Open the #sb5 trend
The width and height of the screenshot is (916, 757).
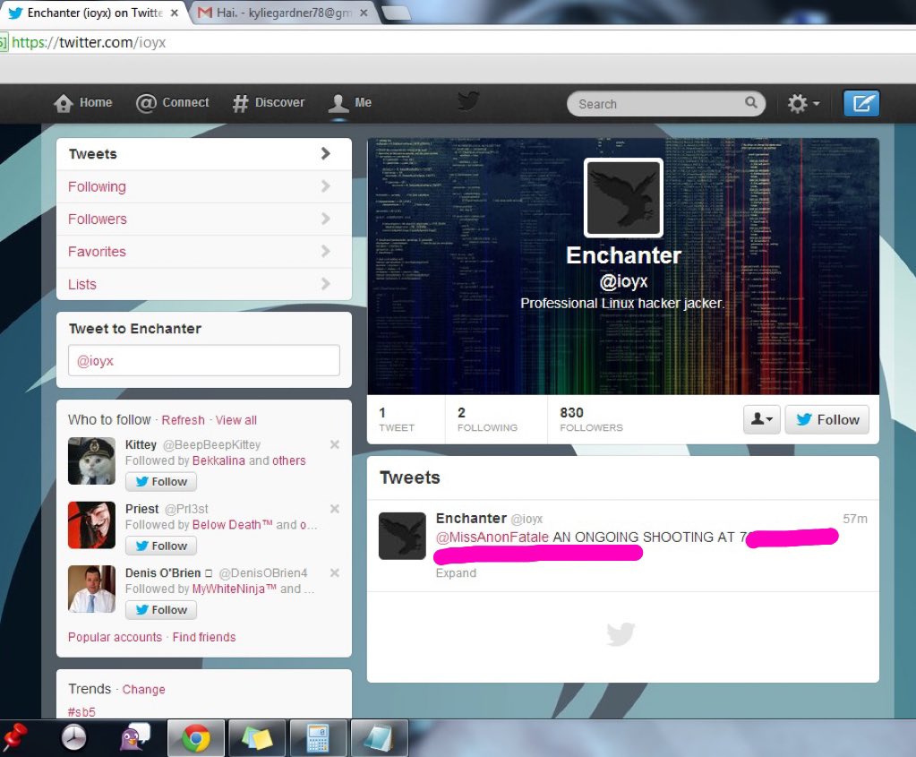(x=81, y=712)
